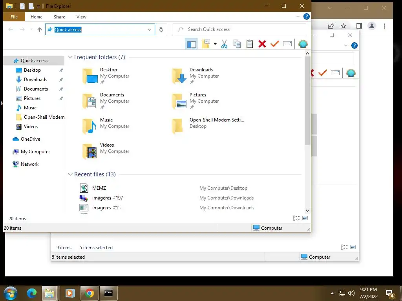
Task: Click the Copy icon in front toolbar
Action: point(237,44)
